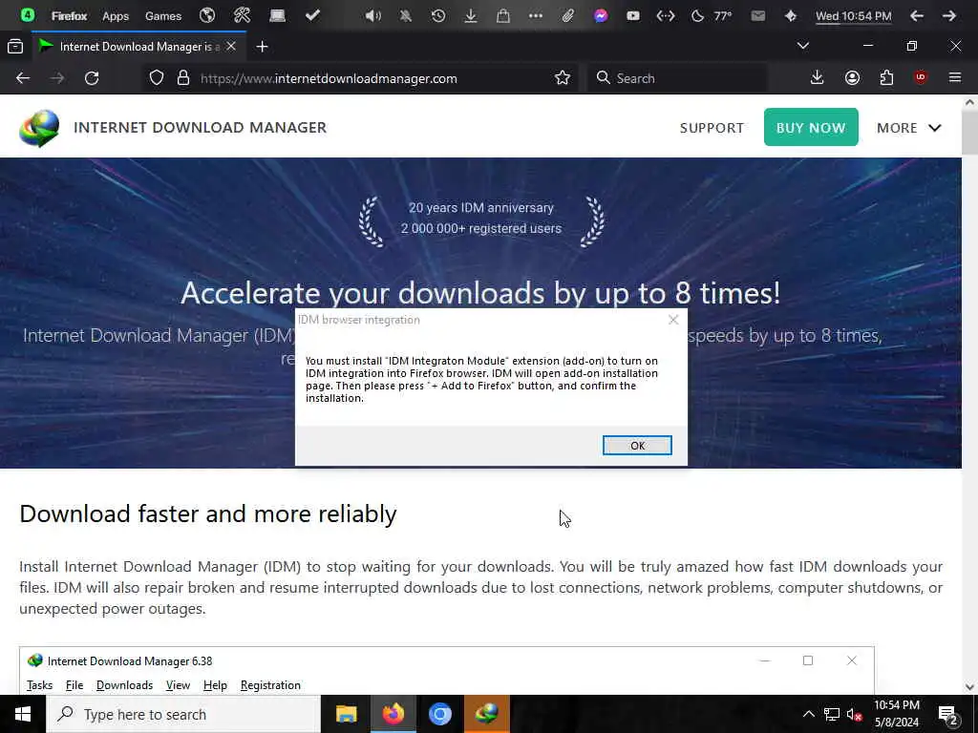Click the Chrome taskbar icon

(439, 714)
